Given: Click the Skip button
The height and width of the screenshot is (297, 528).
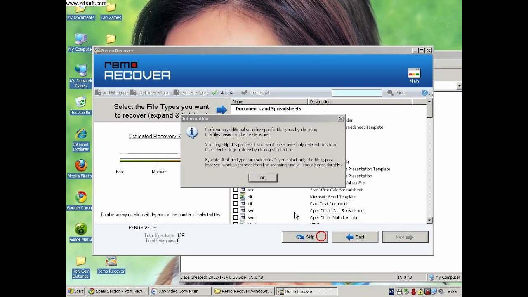Looking at the screenshot, I should click(305, 237).
